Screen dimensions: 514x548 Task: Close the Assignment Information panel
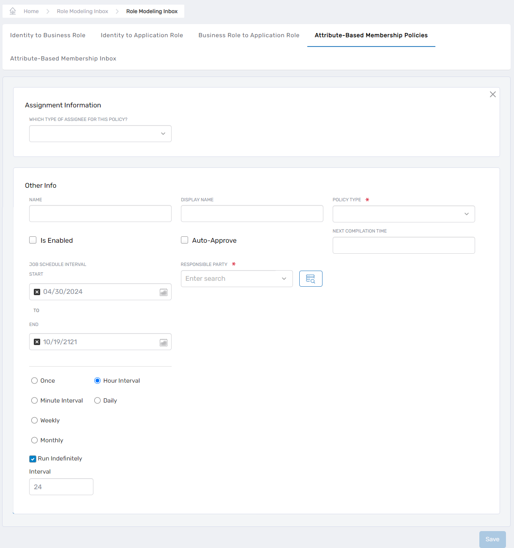(x=492, y=94)
